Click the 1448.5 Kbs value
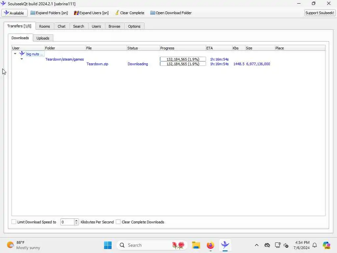Image resolution: width=337 pixels, height=253 pixels. click(x=239, y=64)
